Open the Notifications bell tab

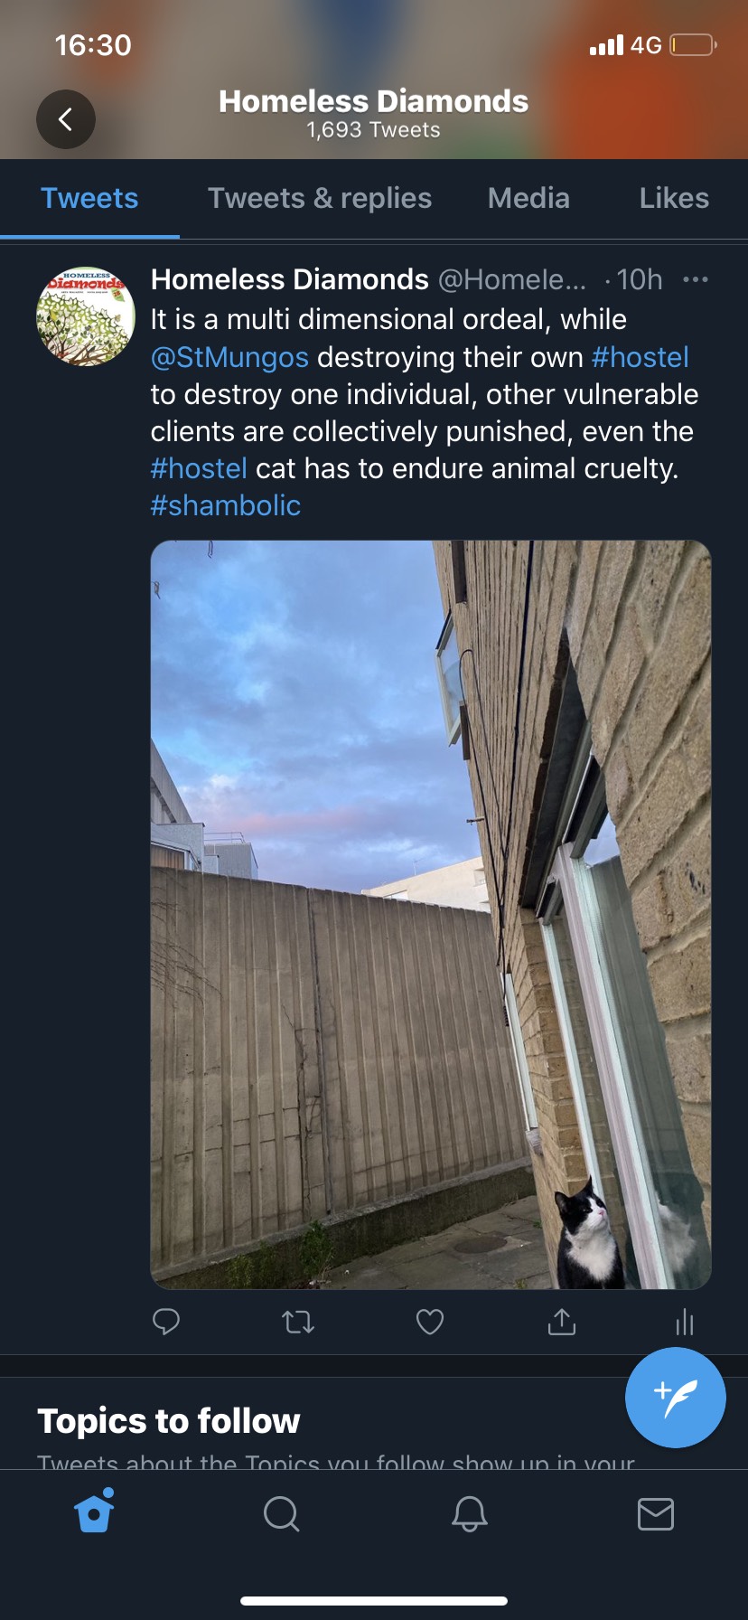(x=469, y=1513)
